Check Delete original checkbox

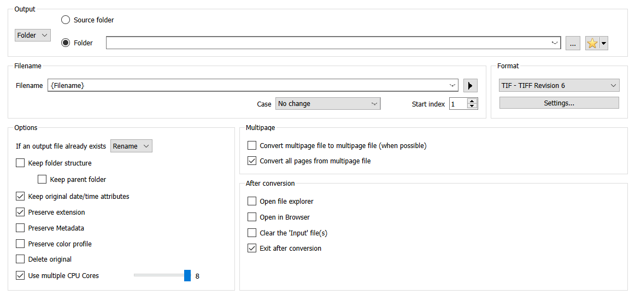coord(20,259)
